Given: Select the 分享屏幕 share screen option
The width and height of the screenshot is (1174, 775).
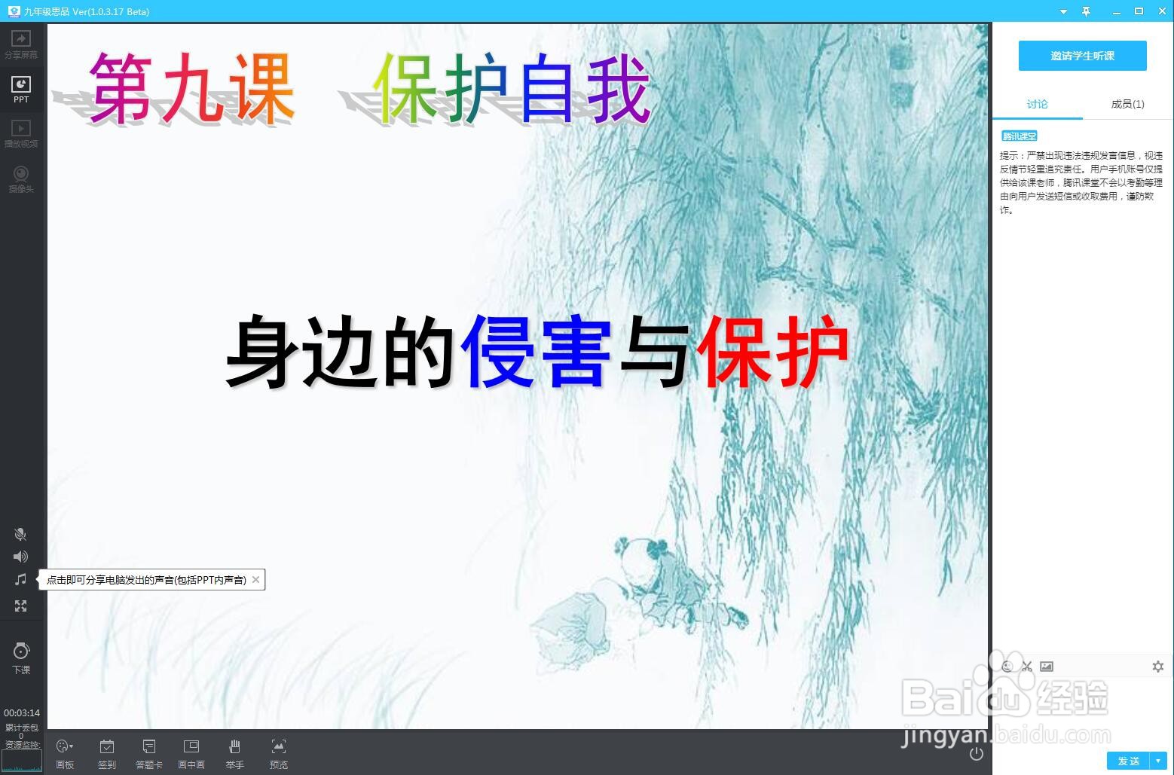Looking at the screenshot, I should 21,44.
